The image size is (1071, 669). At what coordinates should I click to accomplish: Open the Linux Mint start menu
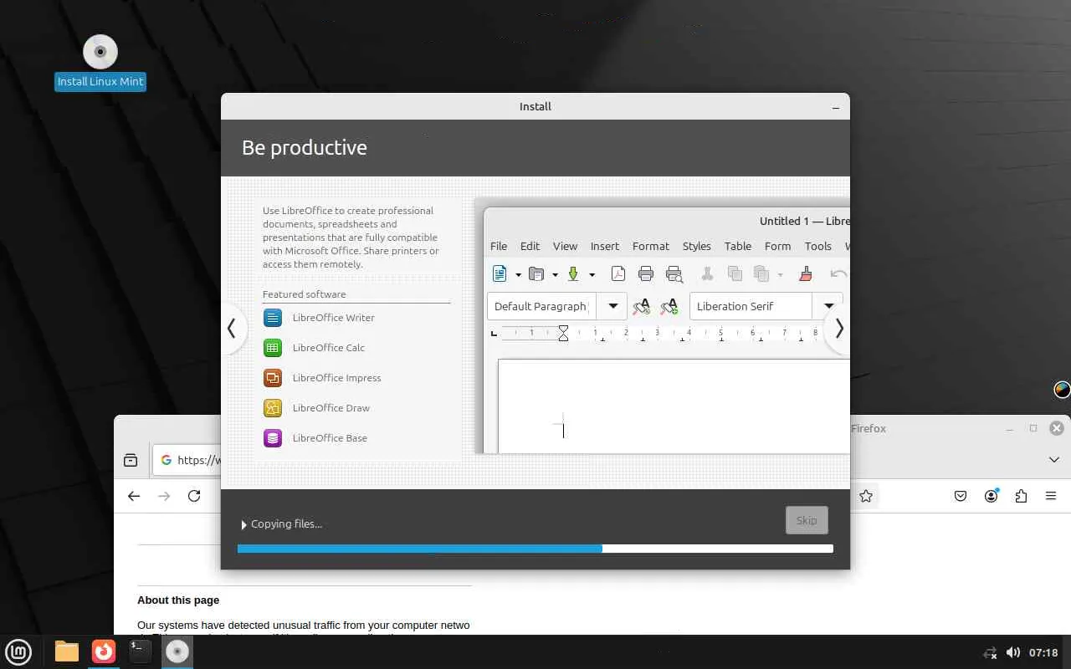click(x=18, y=651)
